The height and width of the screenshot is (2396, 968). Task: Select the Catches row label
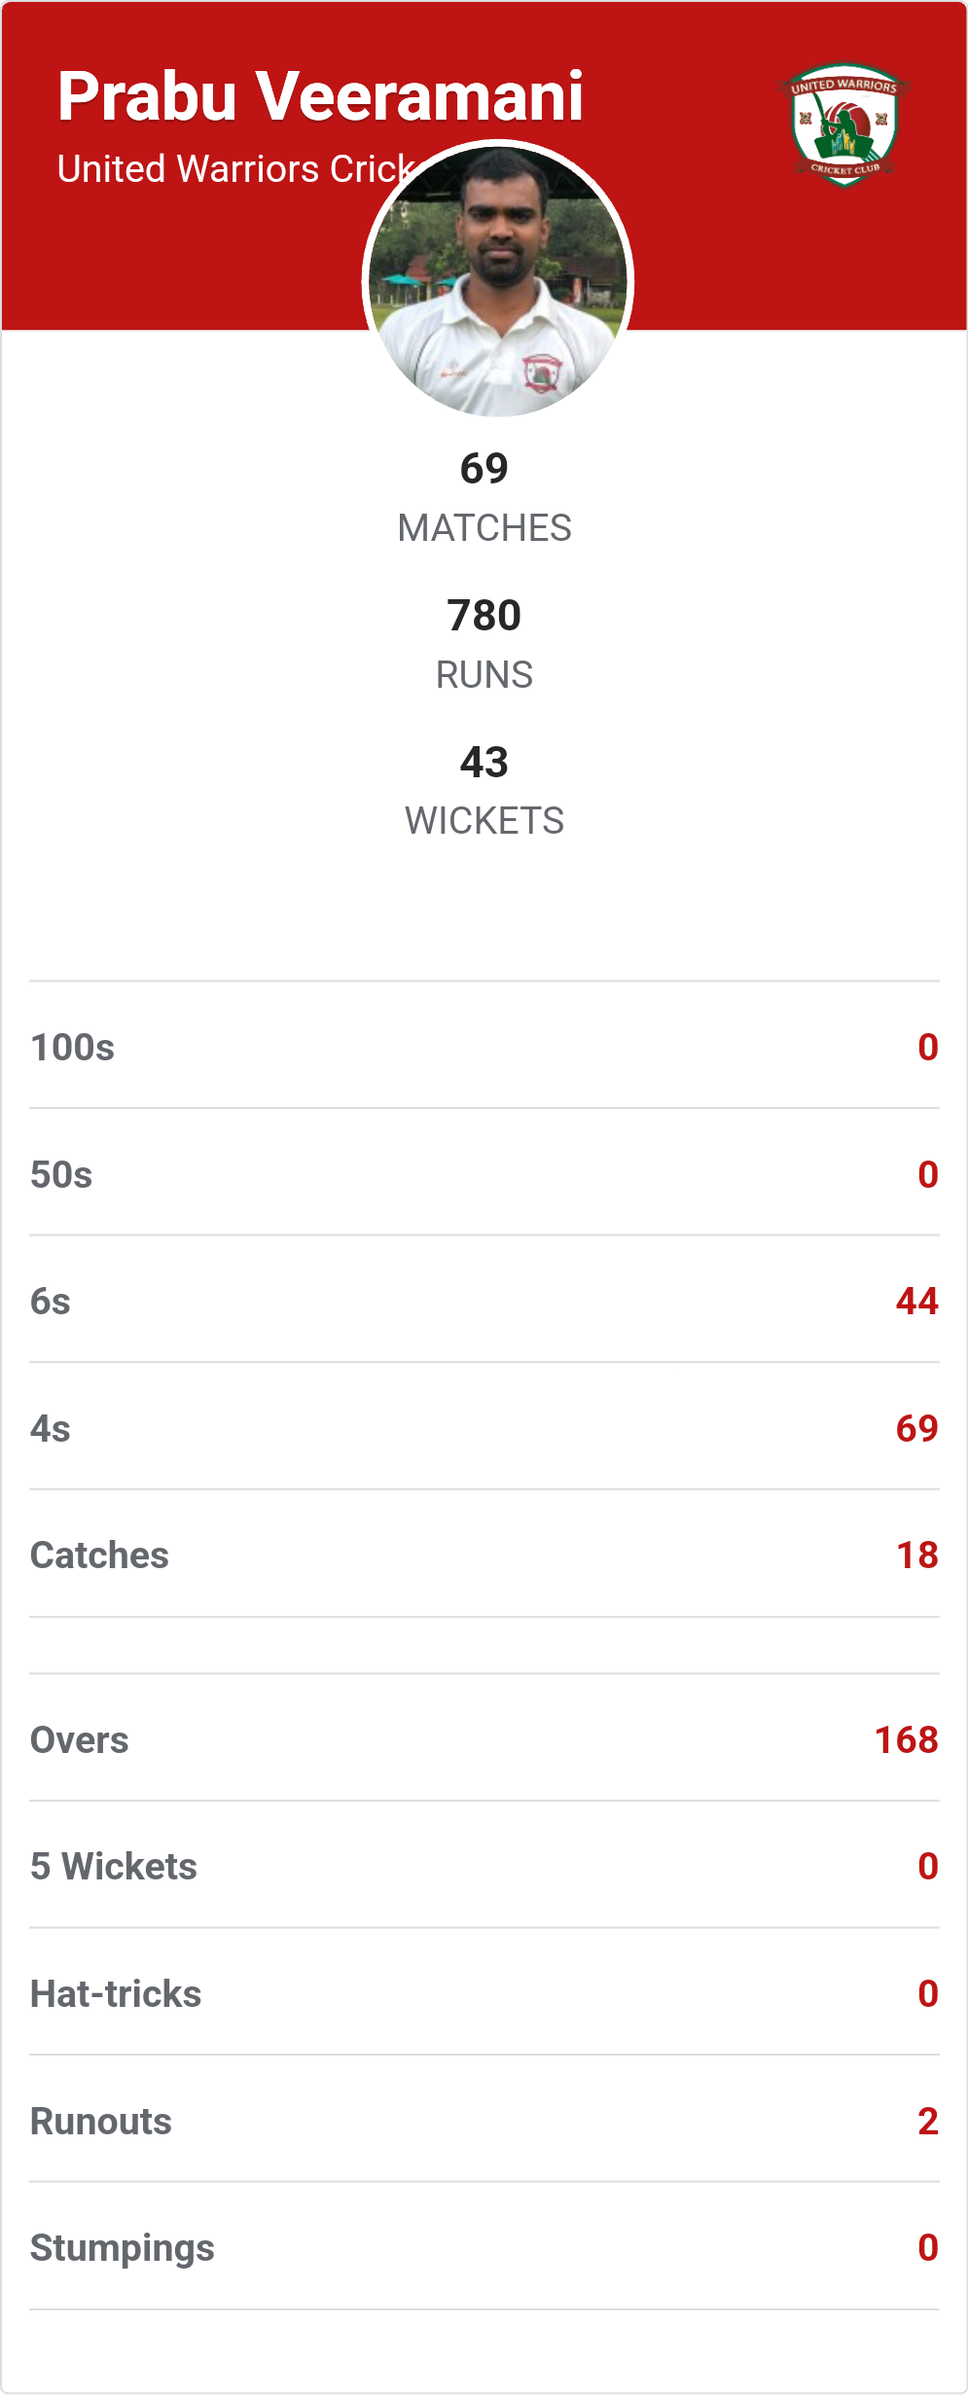[99, 1556]
